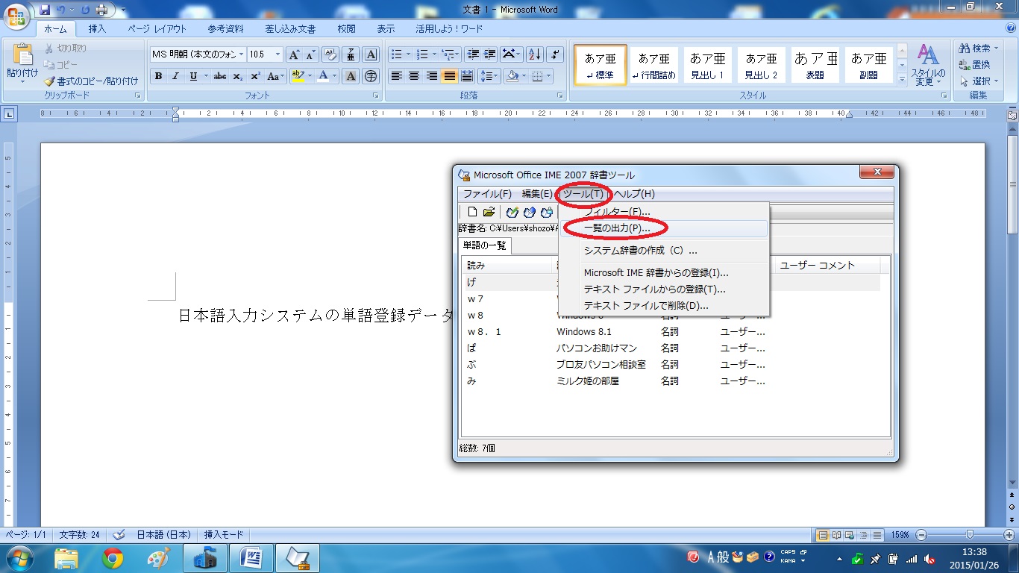Click the phonetic guide (ruby) icon
Image resolution: width=1019 pixels, height=573 pixels.
pyautogui.click(x=351, y=54)
